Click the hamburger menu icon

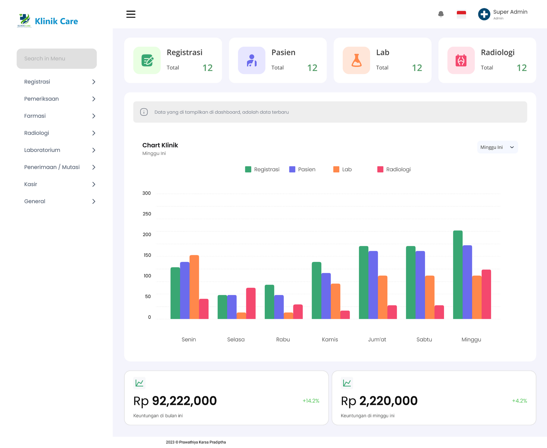(131, 14)
